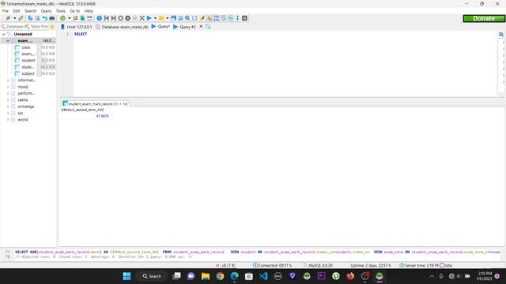Click the taskbar Search box
Screen dimensions: 506x284
(152, 276)
